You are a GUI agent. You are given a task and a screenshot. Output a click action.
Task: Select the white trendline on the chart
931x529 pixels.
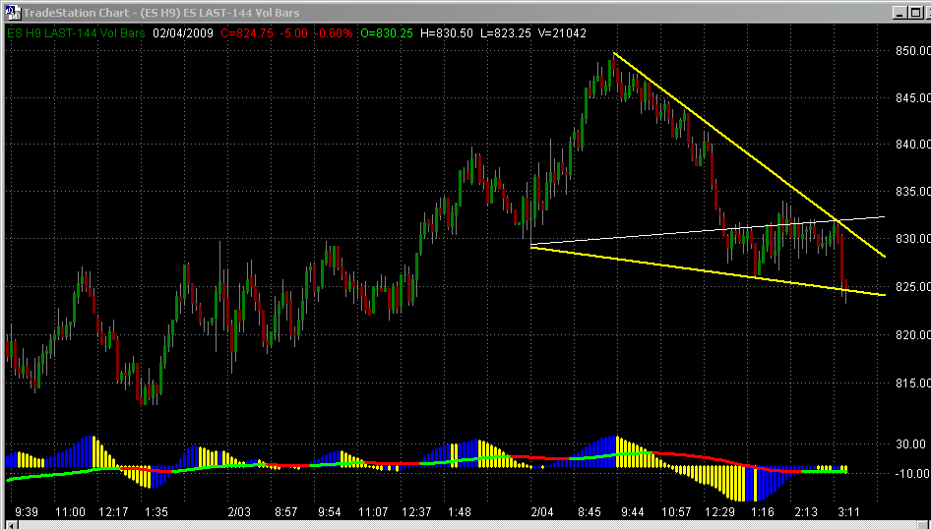click(x=708, y=231)
